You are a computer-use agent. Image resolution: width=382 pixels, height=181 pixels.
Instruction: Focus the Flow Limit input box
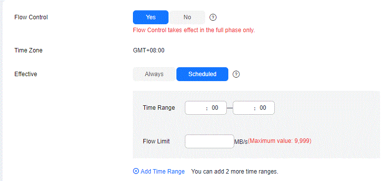point(210,141)
